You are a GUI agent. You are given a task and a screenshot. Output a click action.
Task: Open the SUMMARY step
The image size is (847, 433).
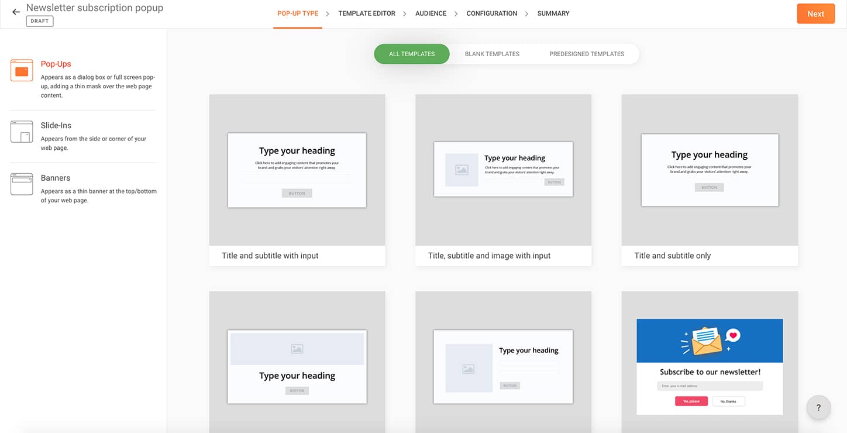pyautogui.click(x=553, y=13)
